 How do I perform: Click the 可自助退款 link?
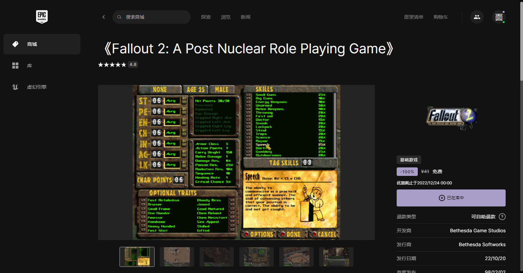pos(483,217)
